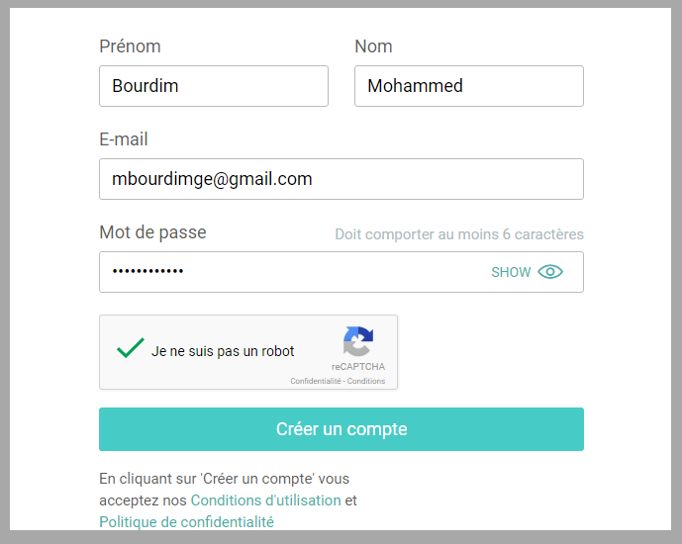Click the reCAPTCHA logo icon
This screenshot has width=682, height=544.
pos(358,341)
